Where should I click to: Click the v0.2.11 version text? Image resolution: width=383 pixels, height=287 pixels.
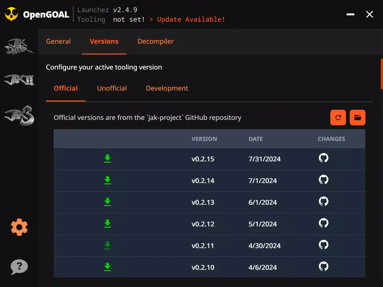pos(203,246)
